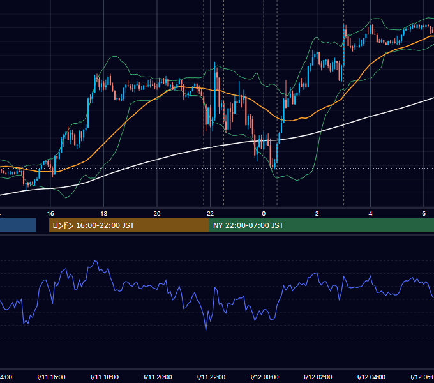
Task: Click the '3/12 04:00' date label
Action: coord(370,377)
